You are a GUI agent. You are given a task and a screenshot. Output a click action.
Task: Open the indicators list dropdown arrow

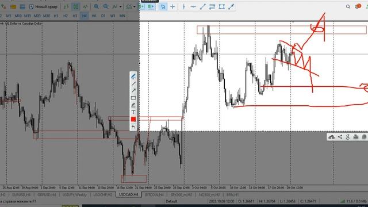(120, 7)
